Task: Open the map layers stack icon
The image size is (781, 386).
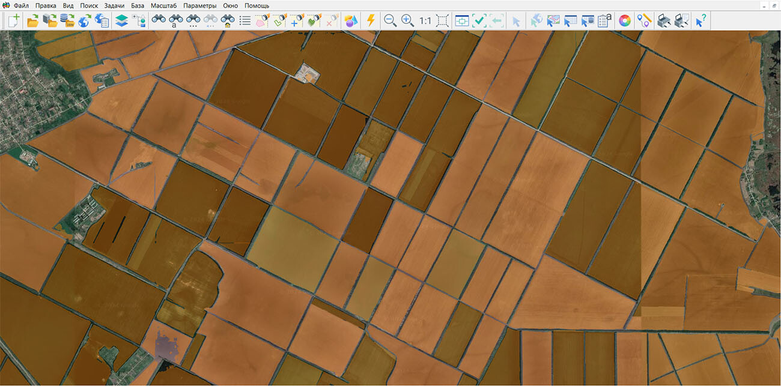Action: pos(121,20)
